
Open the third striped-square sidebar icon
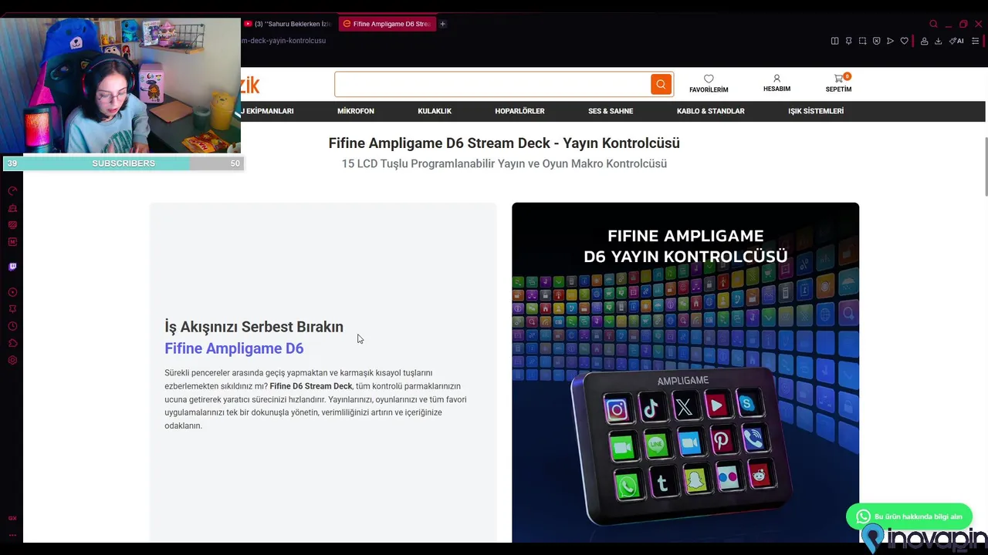point(12,225)
